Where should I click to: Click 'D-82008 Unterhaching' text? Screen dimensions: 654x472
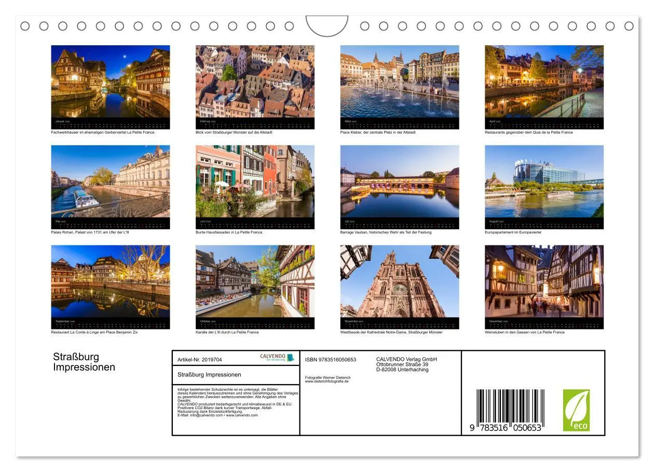tap(402, 370)
